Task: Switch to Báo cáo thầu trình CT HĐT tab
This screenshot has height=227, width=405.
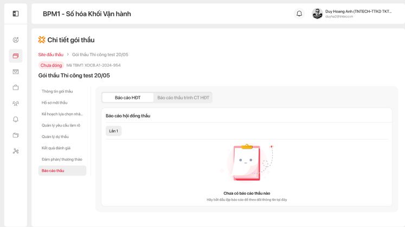Action: point(183,97)
